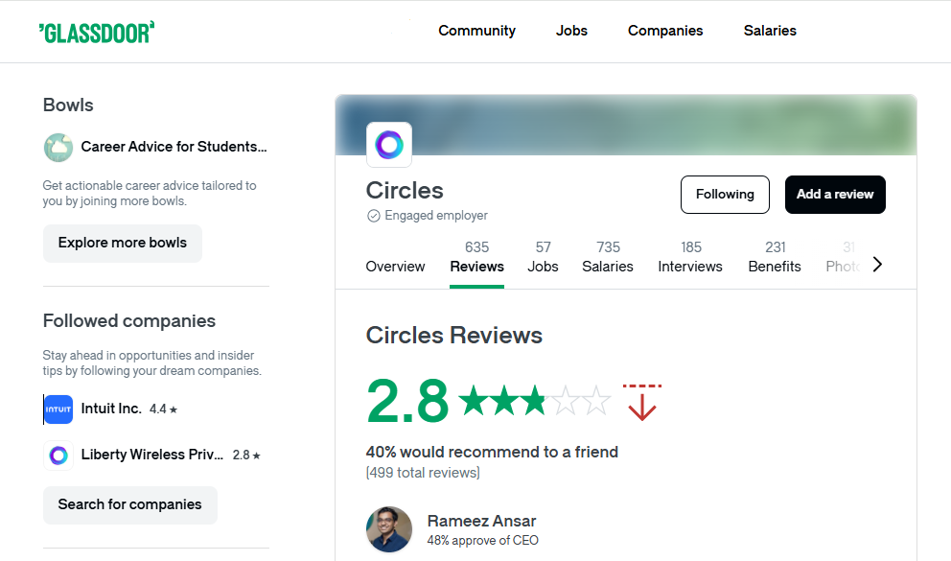
Task: Open the Circles company logo
Action: 389,145
